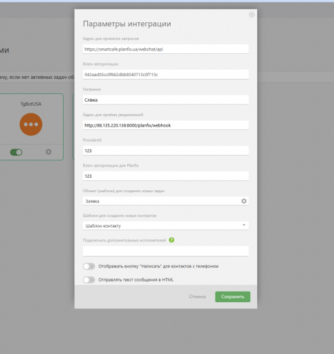Close the integration parameters dialog
This screenshot has width=334, height=354.
click(x=252, y=15)
